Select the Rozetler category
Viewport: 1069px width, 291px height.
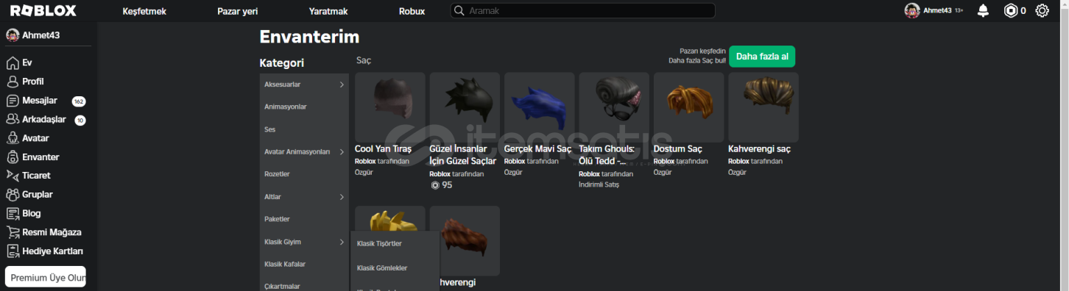pyautogui.click(x=277, y=174)
